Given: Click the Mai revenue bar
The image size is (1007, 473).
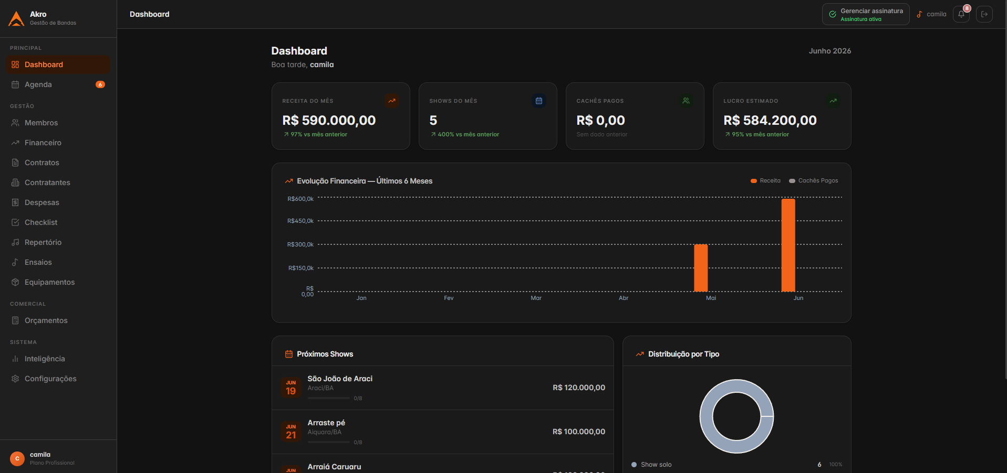Looking at the screenshot, I should (701, 268).
